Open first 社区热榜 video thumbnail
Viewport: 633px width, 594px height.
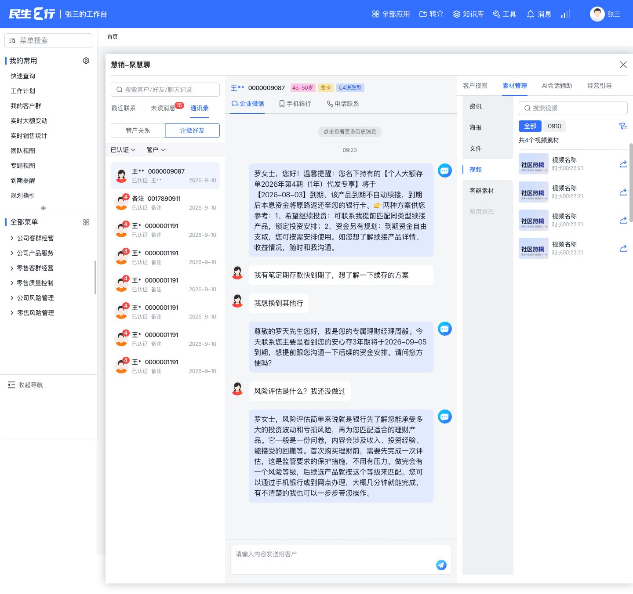click(534, 164)
